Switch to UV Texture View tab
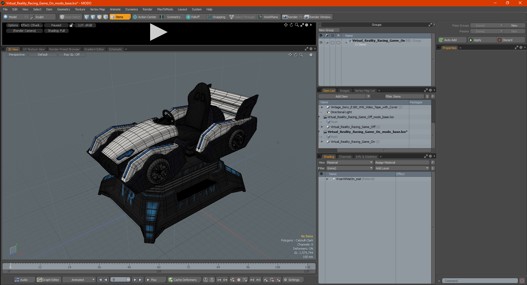 (x=34, y=49)
